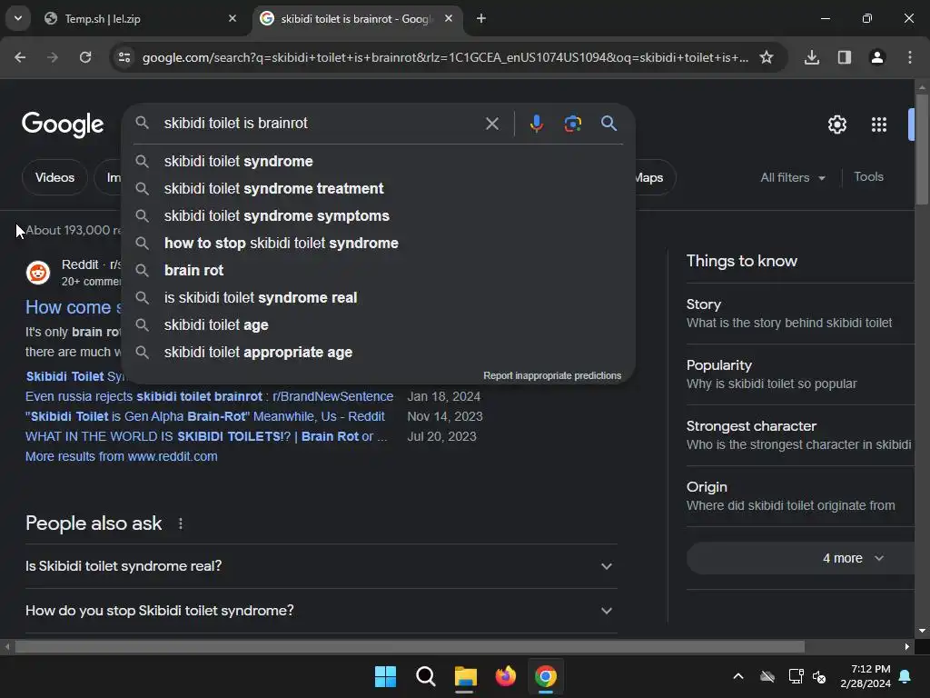Go forward to next page

pyautogui.click(x=53, y=57)
